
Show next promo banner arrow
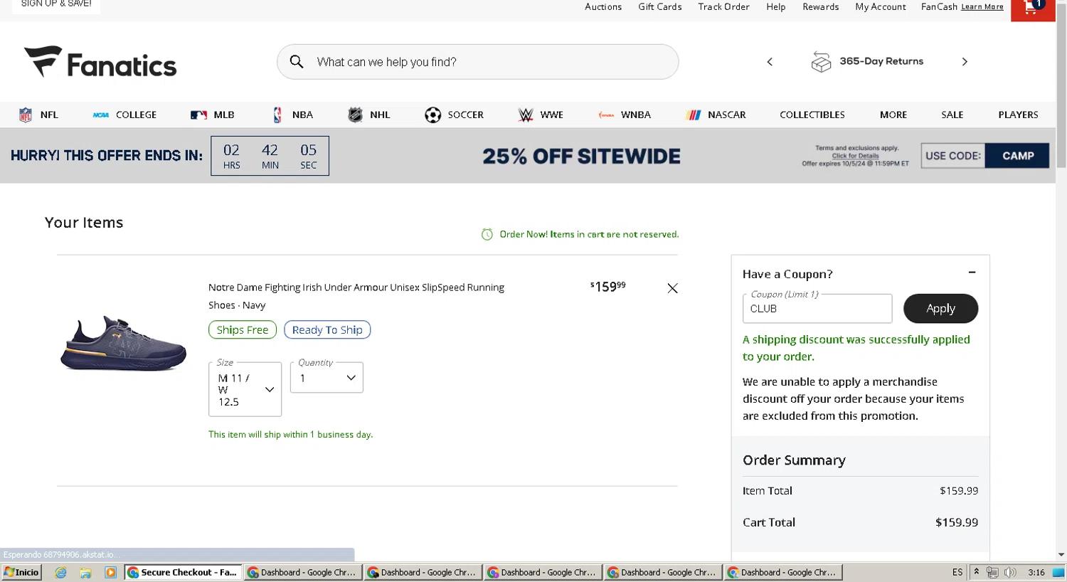(x=965, y=62)
